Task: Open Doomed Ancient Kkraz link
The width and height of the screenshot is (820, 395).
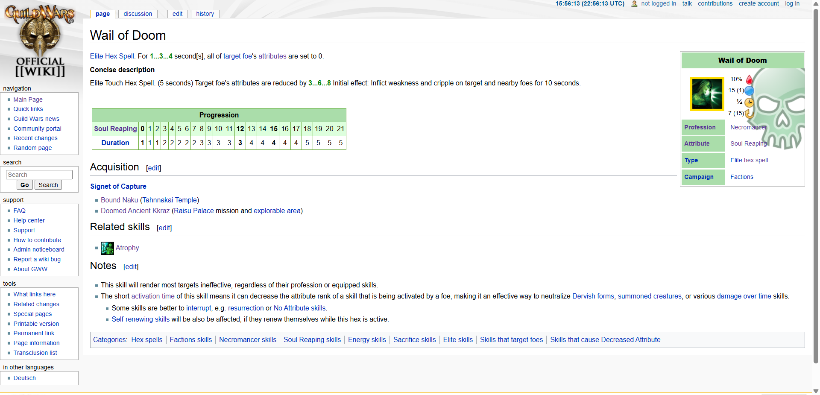Action: coord(135,211)
